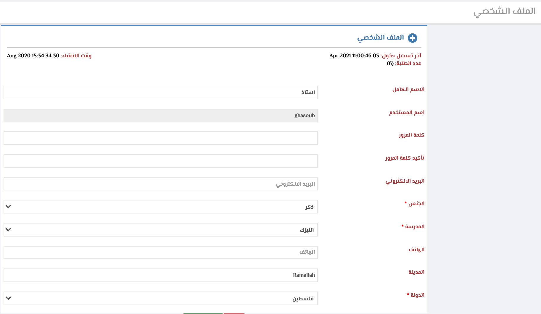The width and height of the screenshot is (541, 314).
Task: Click the الاسم الكامل field label
Action: click(x=408, y=89)
